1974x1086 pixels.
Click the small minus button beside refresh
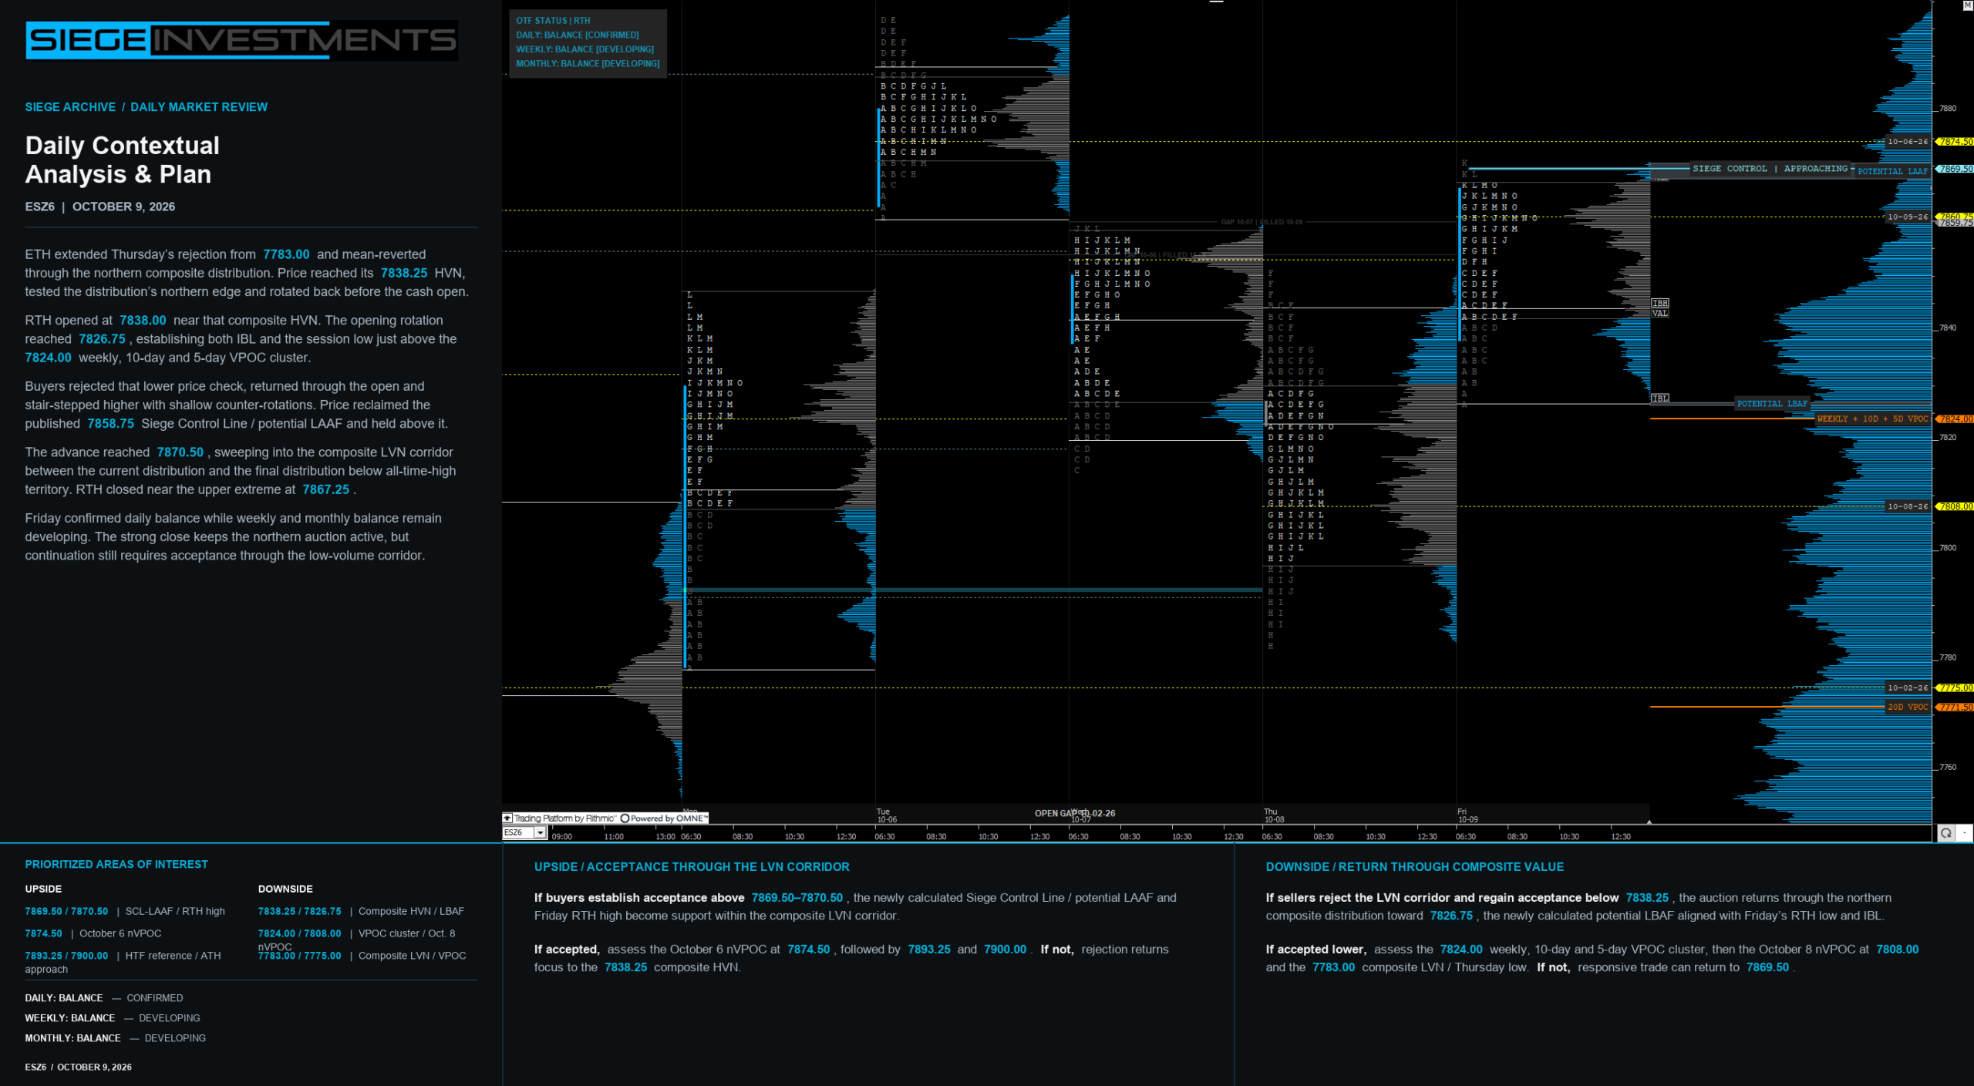1965,832
